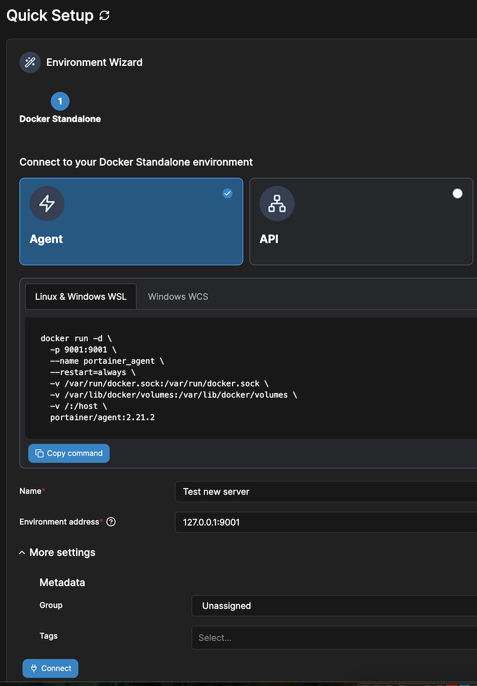Screen dimensions: 477x686
Task: Click the Name field containing Test new server
Action: (x=326, y=492)
